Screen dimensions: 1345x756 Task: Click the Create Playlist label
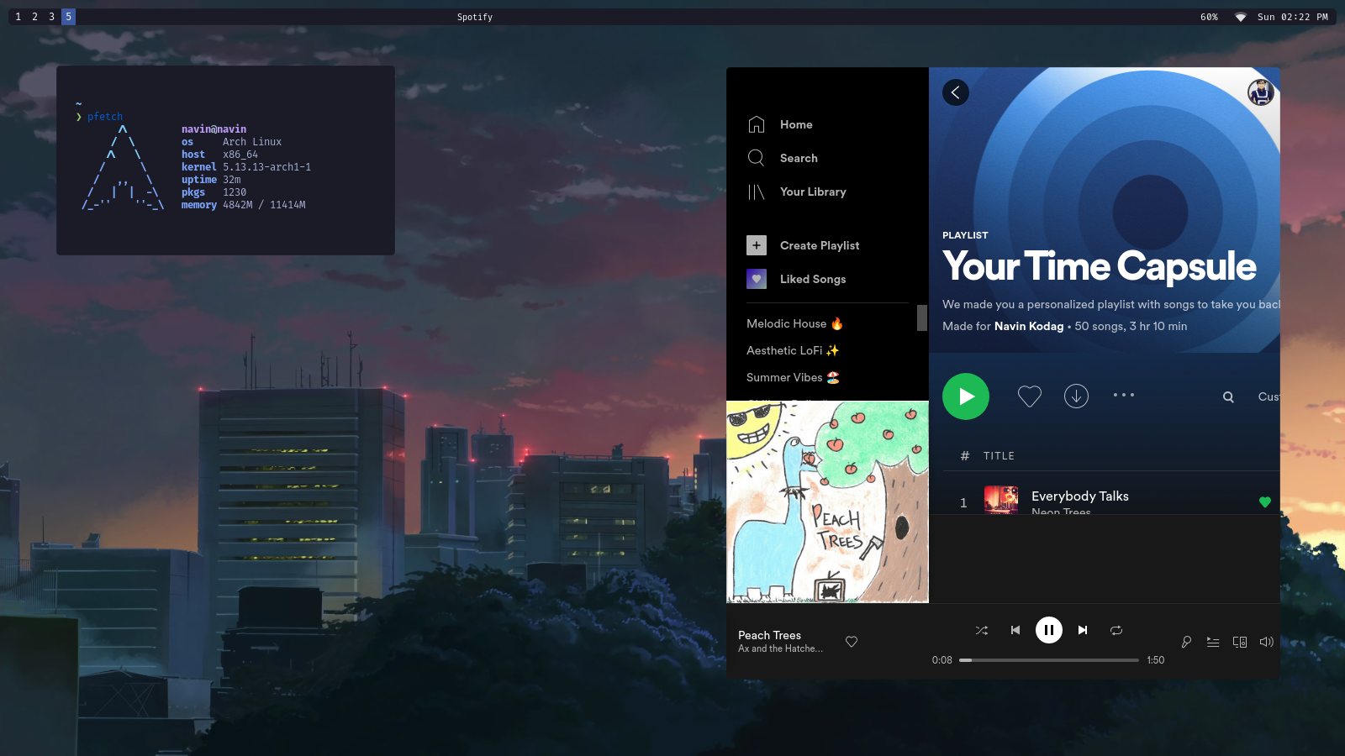[x=820, y=245]
